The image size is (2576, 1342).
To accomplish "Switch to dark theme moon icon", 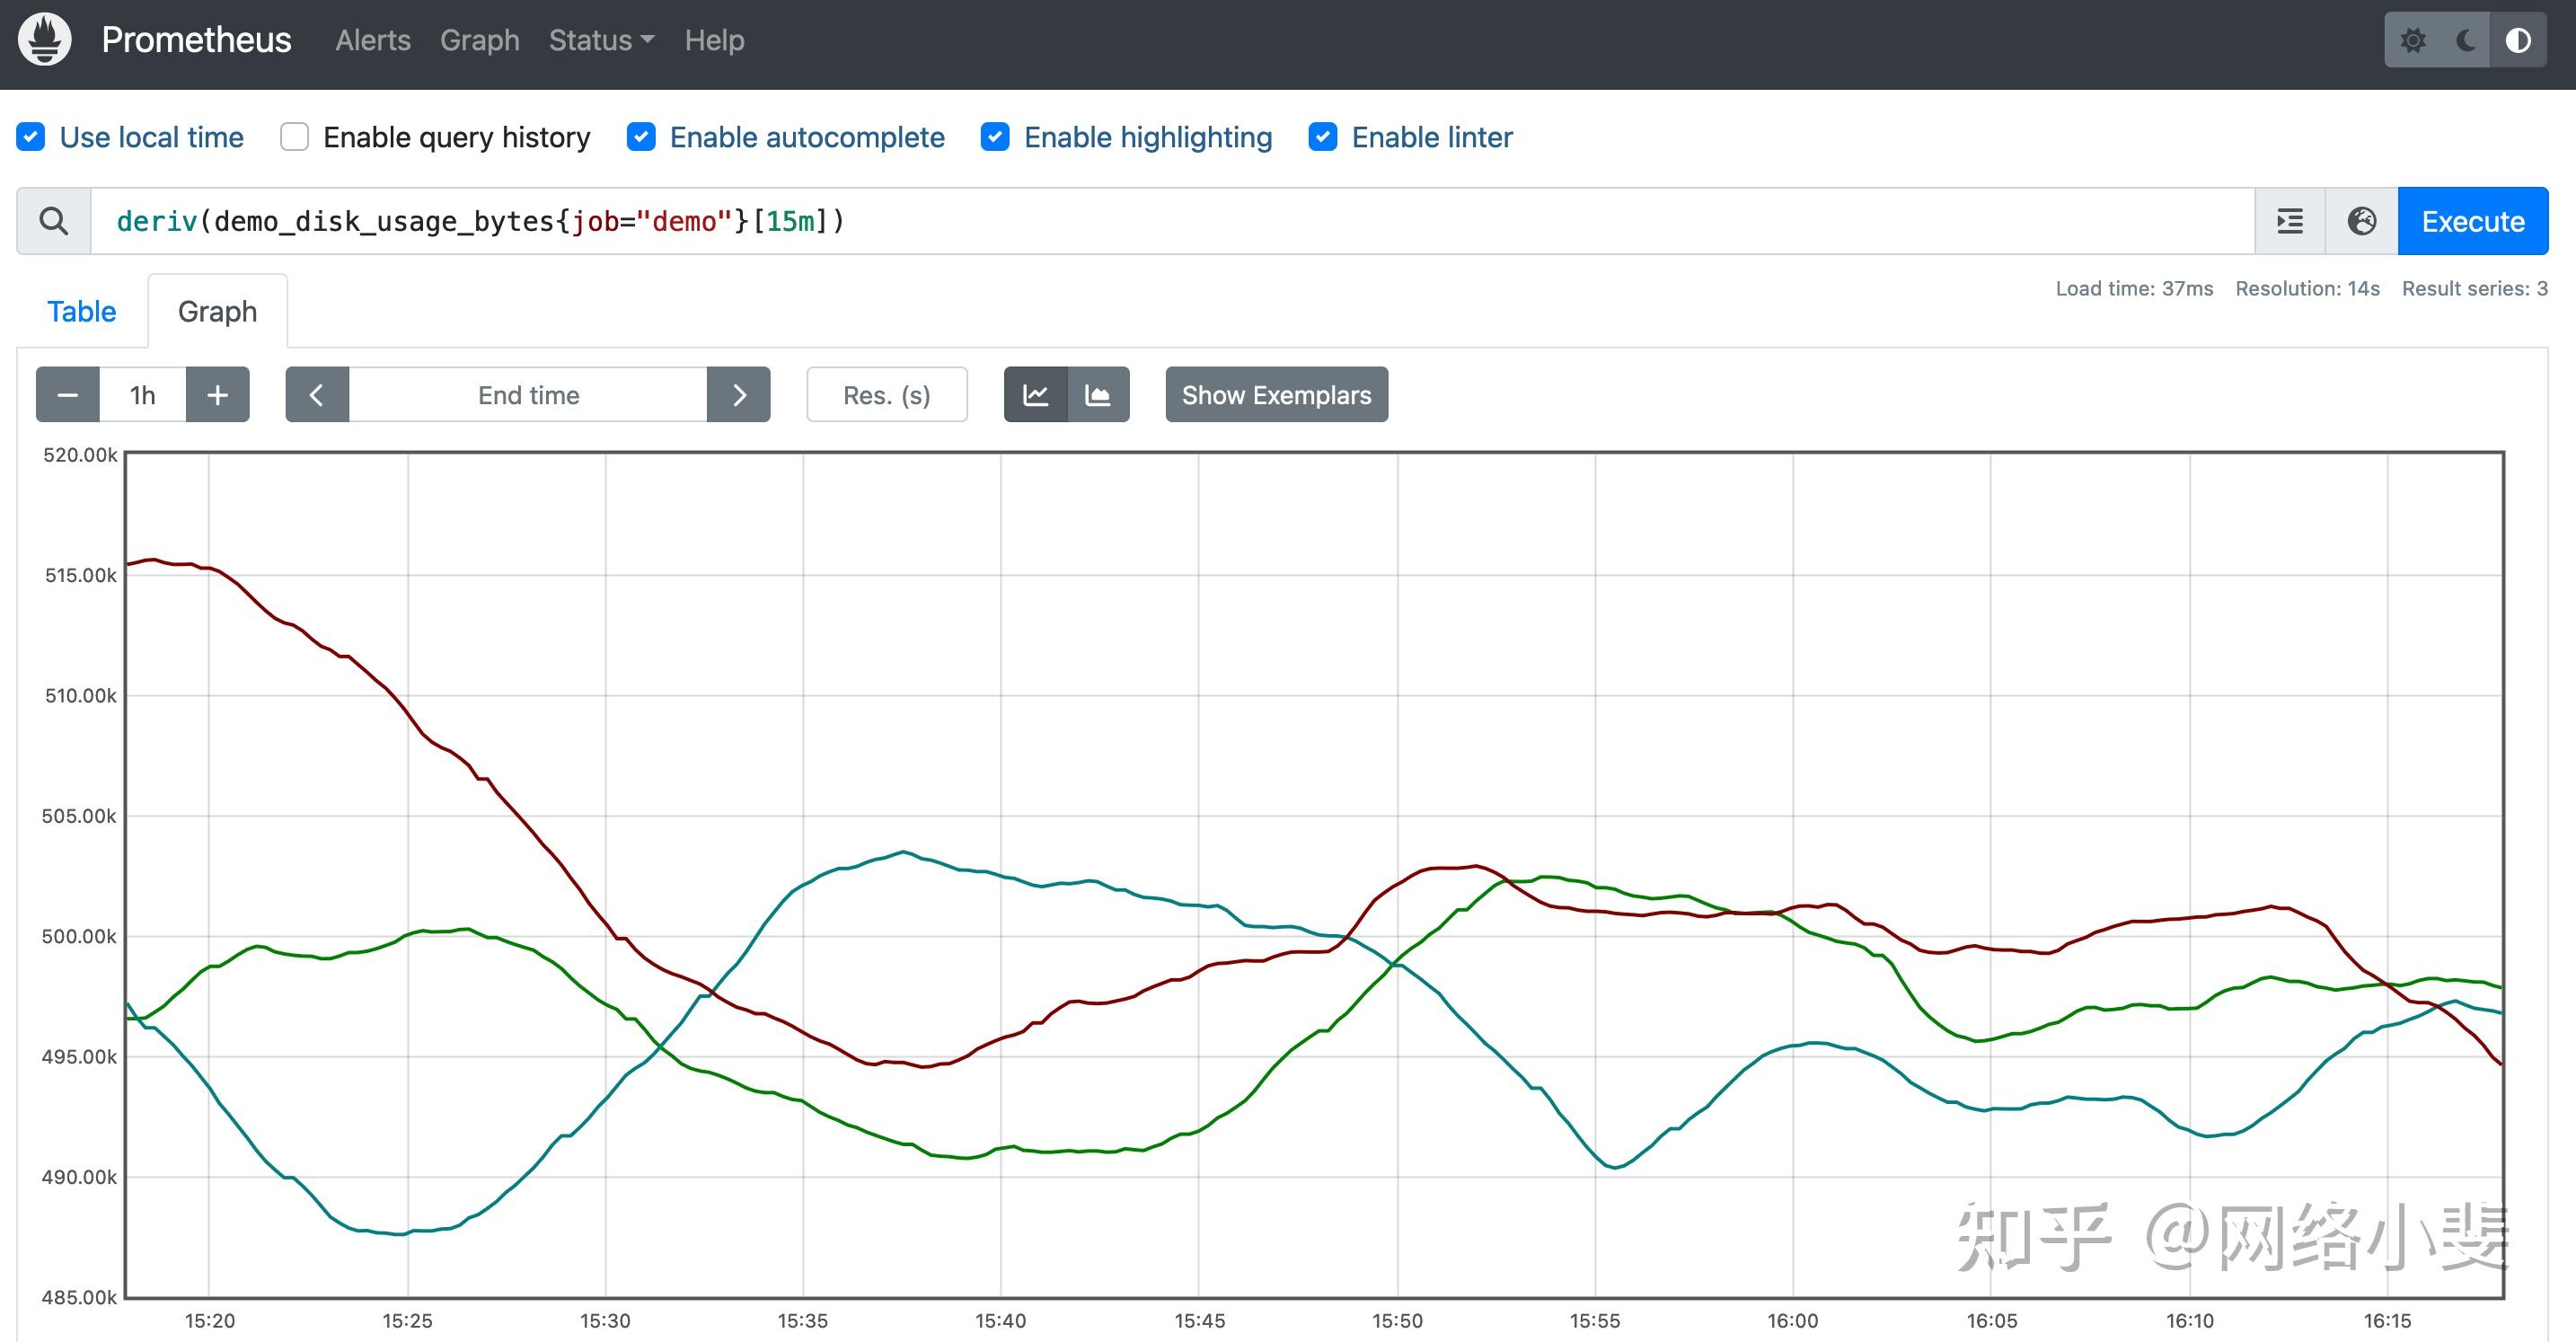I will pos(2466,40).
